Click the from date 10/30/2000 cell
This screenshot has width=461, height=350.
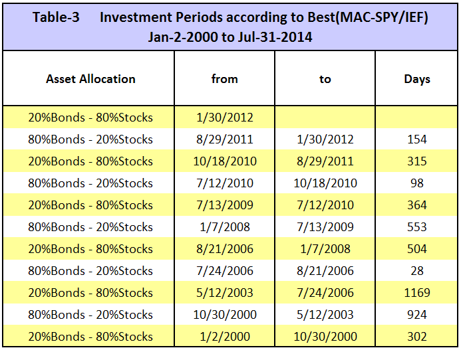[225, 315]
